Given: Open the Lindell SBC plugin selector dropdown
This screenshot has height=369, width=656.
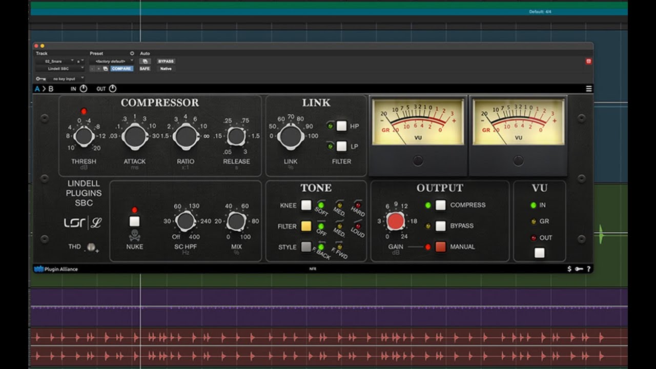Looking at the screenshot, I should coord(60,69).
